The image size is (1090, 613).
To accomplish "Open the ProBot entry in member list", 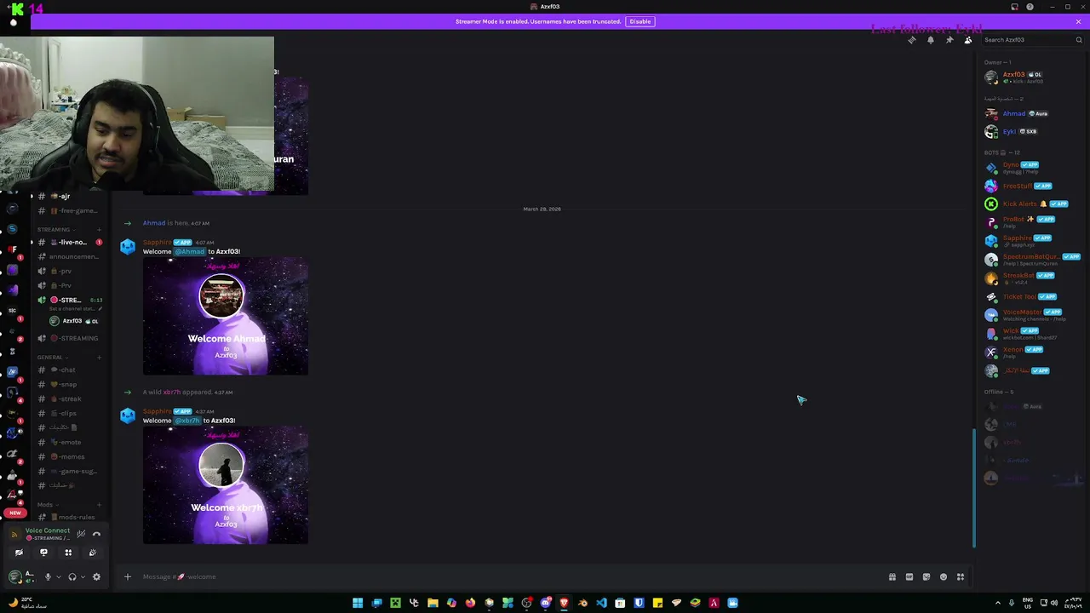I will [x=1032, y=222].
